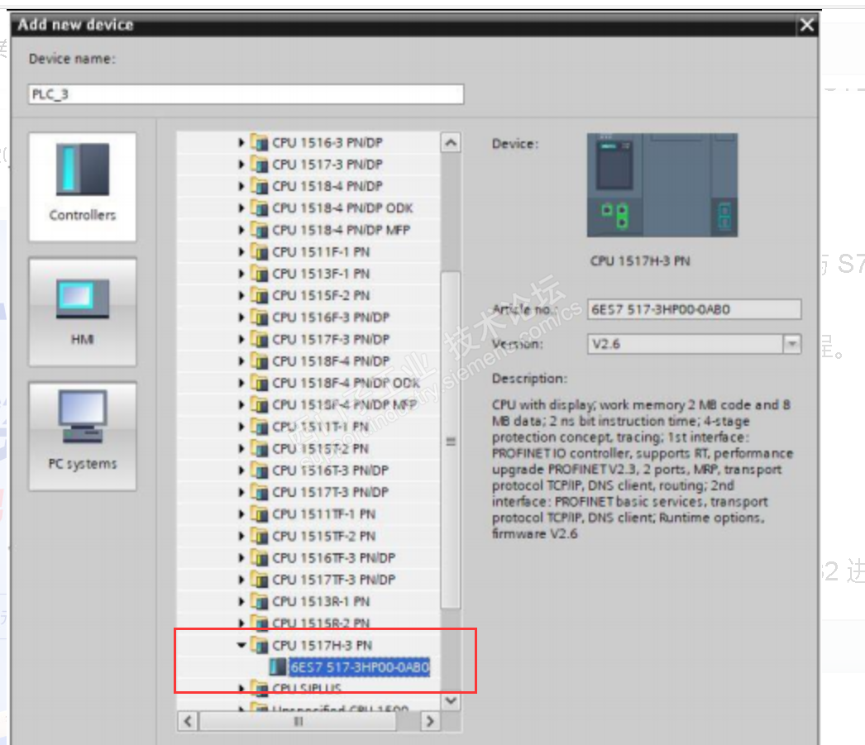Select CPU 1517H-3 PN tree label
The image size is (865, 745).
(x=323, y=645)
